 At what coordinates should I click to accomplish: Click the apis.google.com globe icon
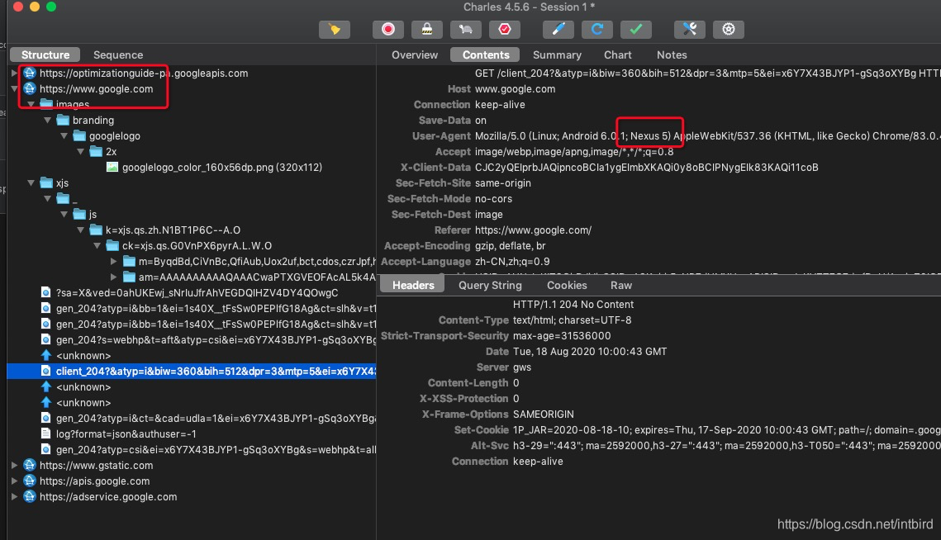point(30,481)
